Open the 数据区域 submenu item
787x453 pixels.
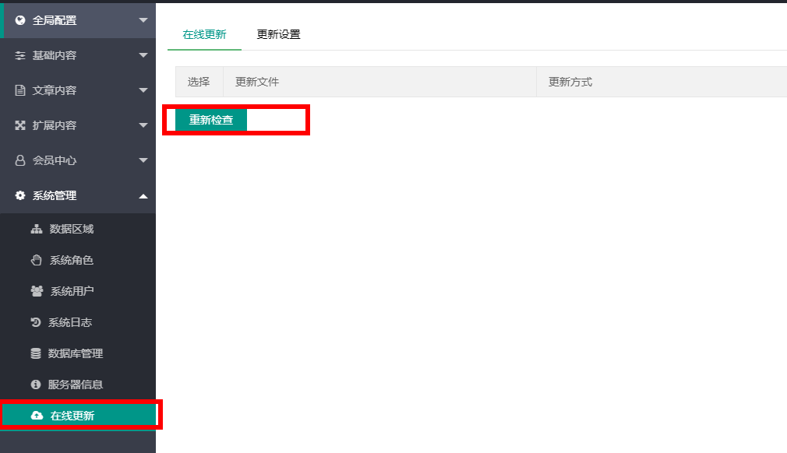pos(78,229)
